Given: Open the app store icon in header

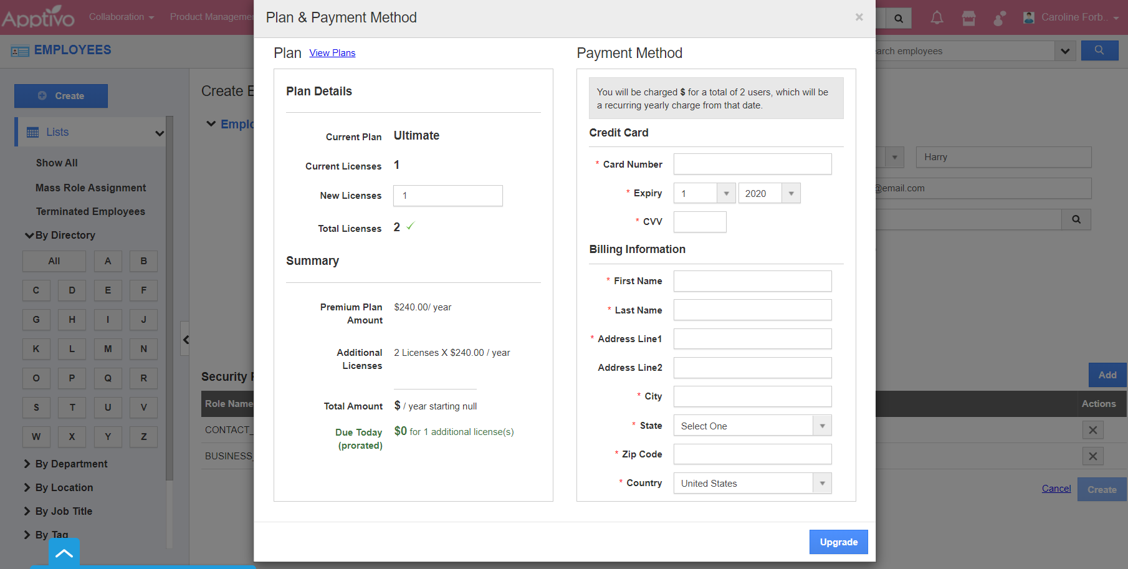Looking at the screenshot, I should coord(968,18).
